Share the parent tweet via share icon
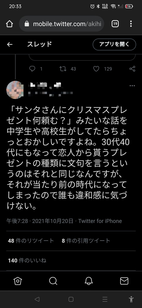 (132, 69)
